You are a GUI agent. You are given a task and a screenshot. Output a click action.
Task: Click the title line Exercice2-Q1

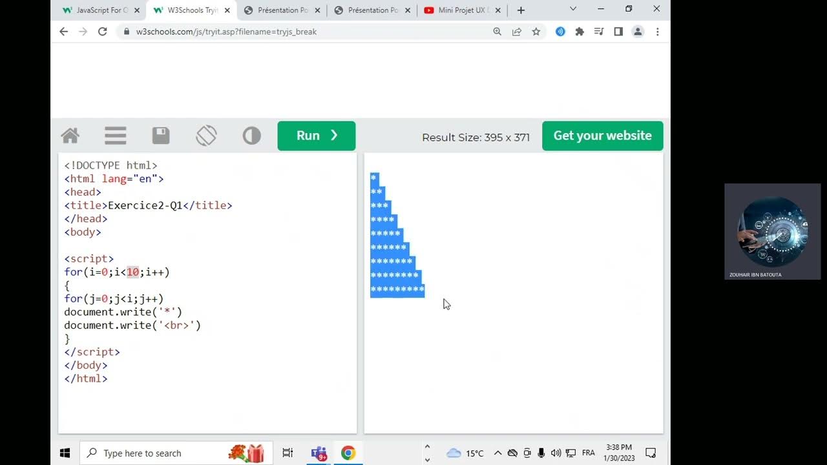(148, 205)
